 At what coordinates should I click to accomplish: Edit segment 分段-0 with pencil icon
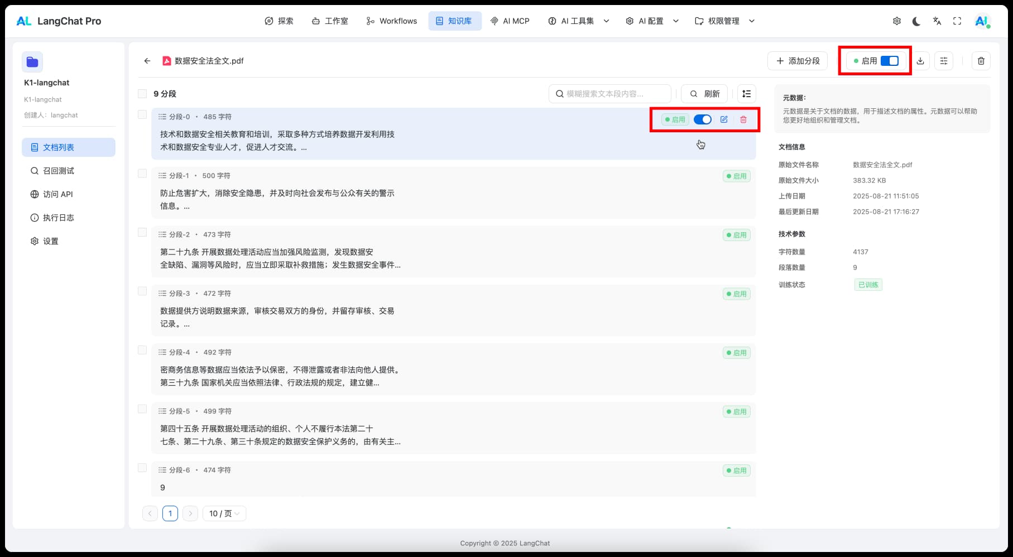(x=724, y=119)
